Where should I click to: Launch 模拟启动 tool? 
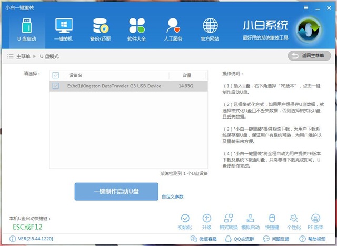tap(251, 221)
